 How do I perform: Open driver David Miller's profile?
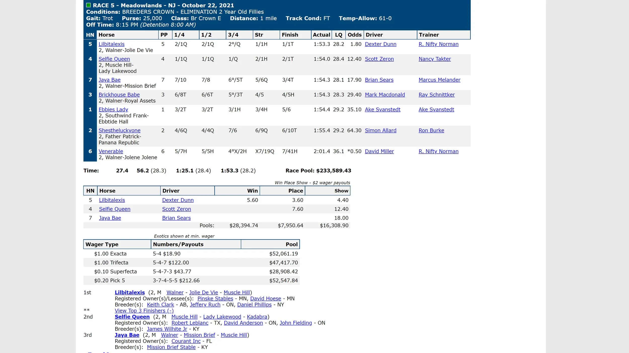pyautogui.click(x=379, y=151)
